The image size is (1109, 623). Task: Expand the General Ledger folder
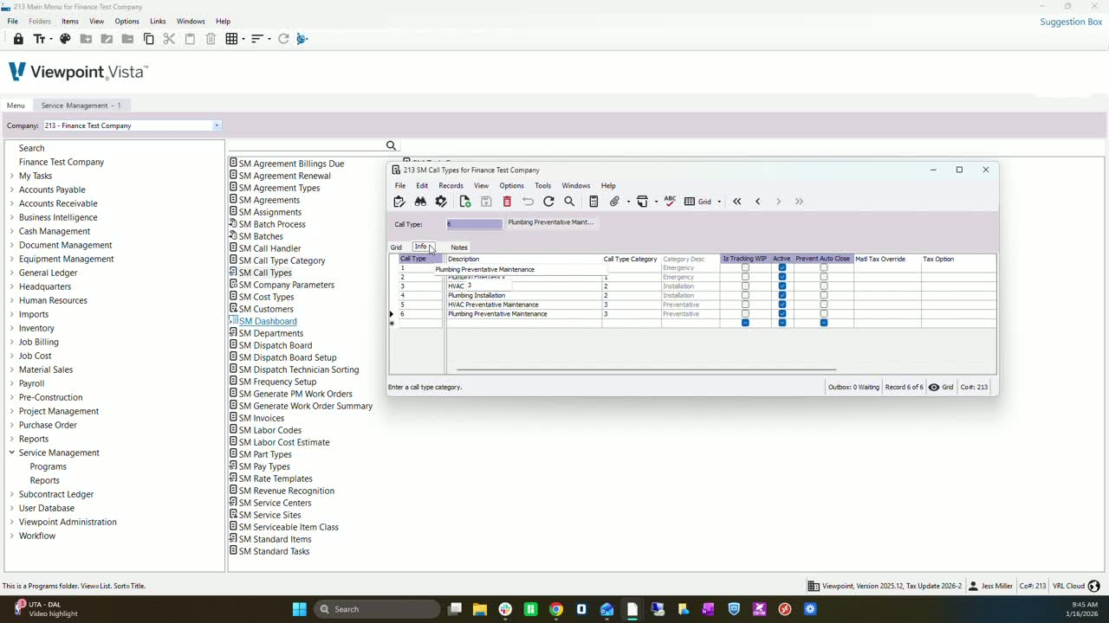(12, 273)
